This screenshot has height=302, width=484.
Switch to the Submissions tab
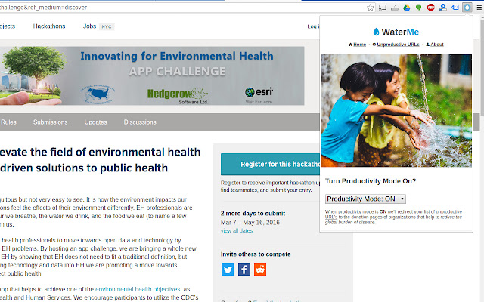[51, 122]
